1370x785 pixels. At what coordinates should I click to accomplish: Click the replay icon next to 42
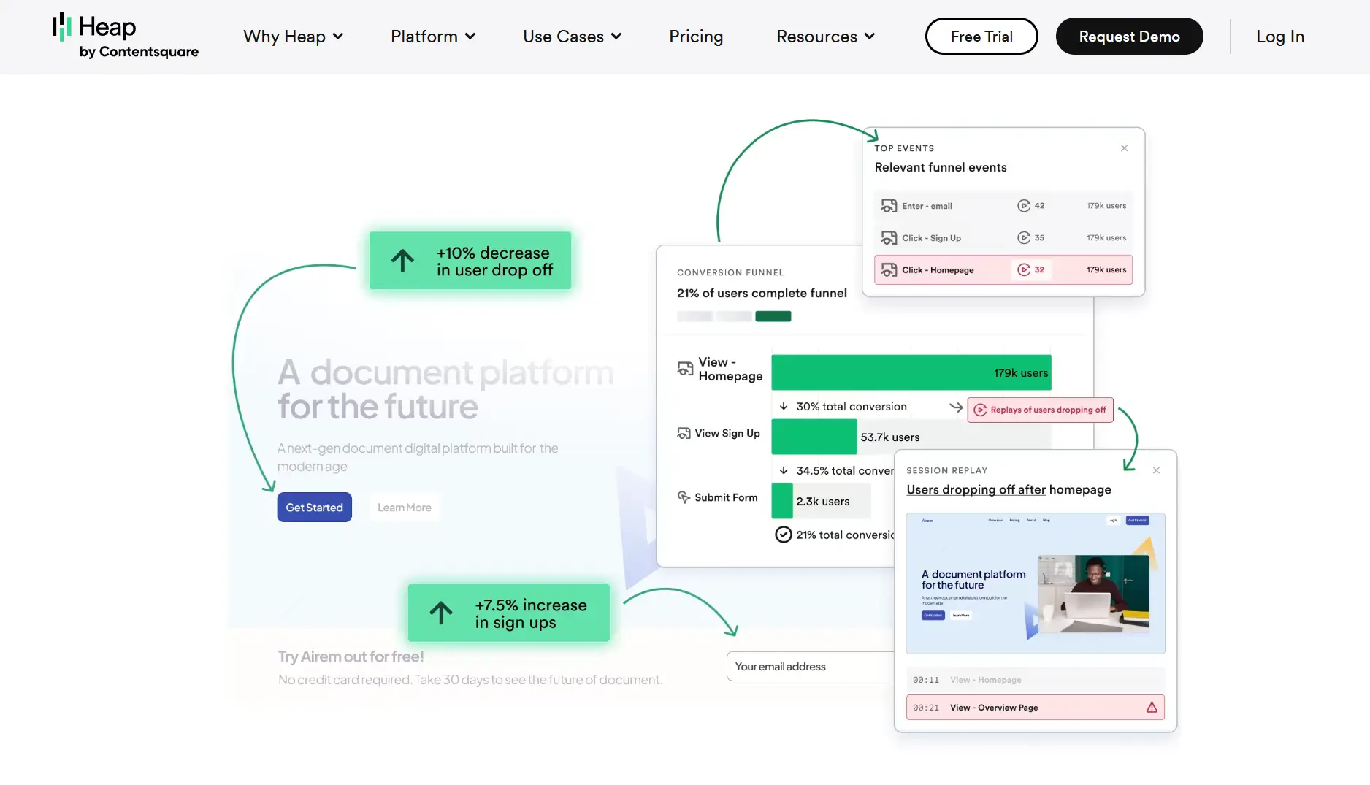(1024, 206)
